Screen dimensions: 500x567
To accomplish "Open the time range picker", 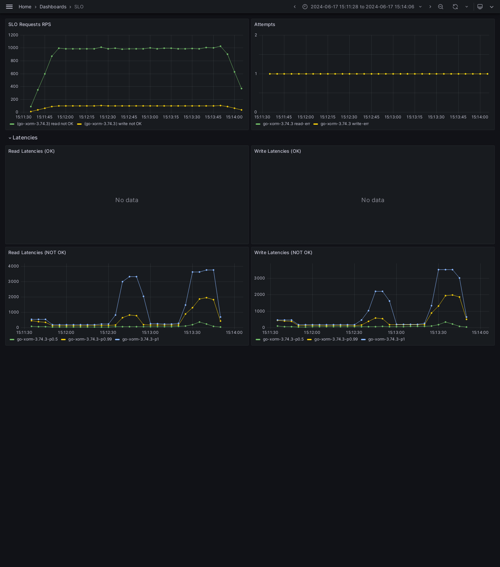I will (x=362, y=7).
